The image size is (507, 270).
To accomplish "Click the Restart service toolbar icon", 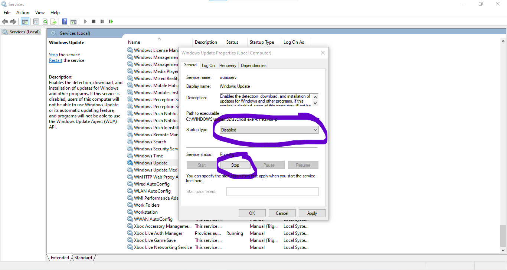I will pyautogui.click(x=111, y=21).
